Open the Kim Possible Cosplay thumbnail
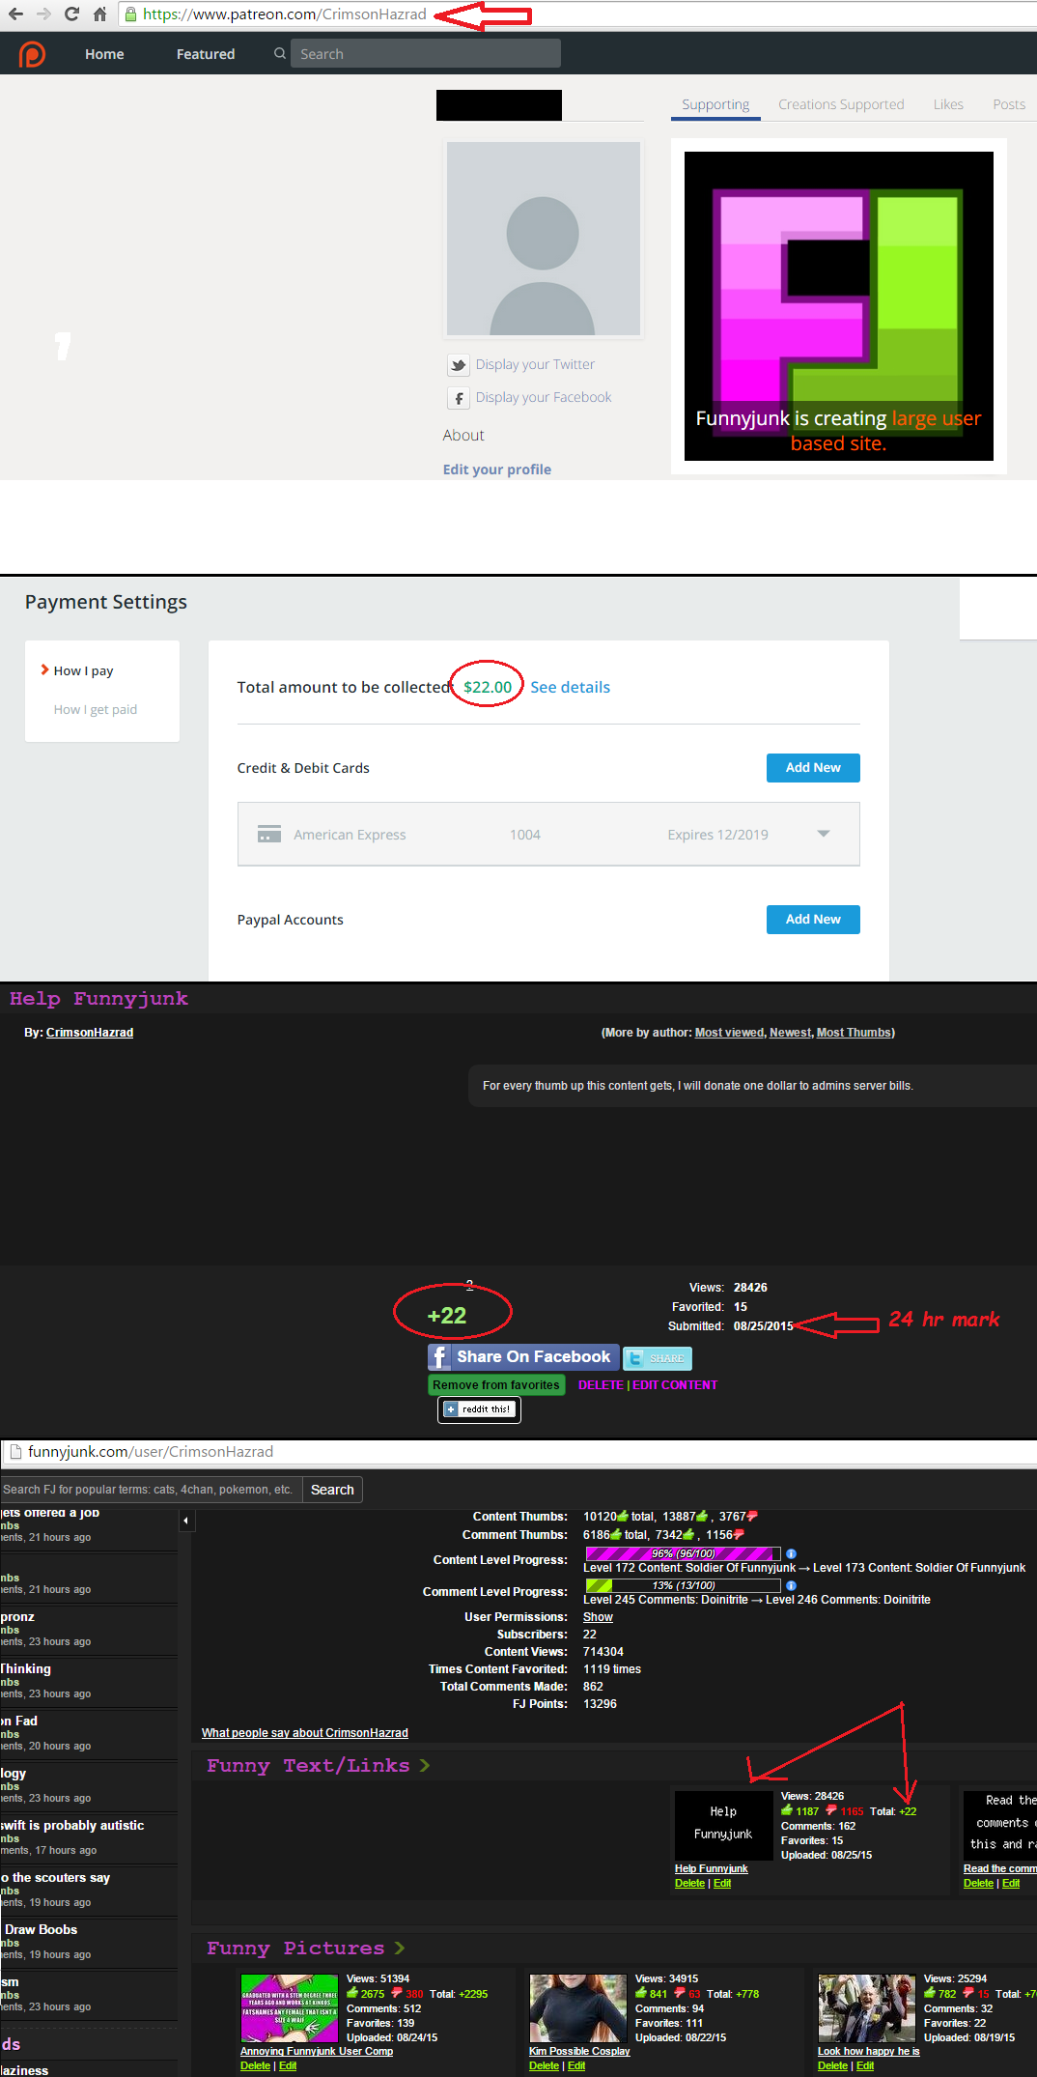Viewport: 1037px width, 2077px height. click(x=577, y=2007)
